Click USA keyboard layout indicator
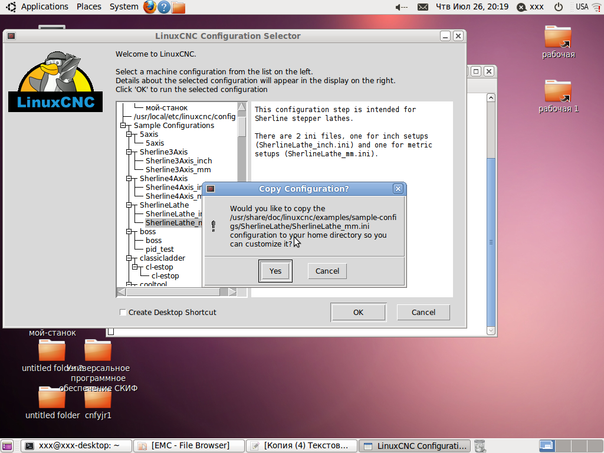 (582, 7)
